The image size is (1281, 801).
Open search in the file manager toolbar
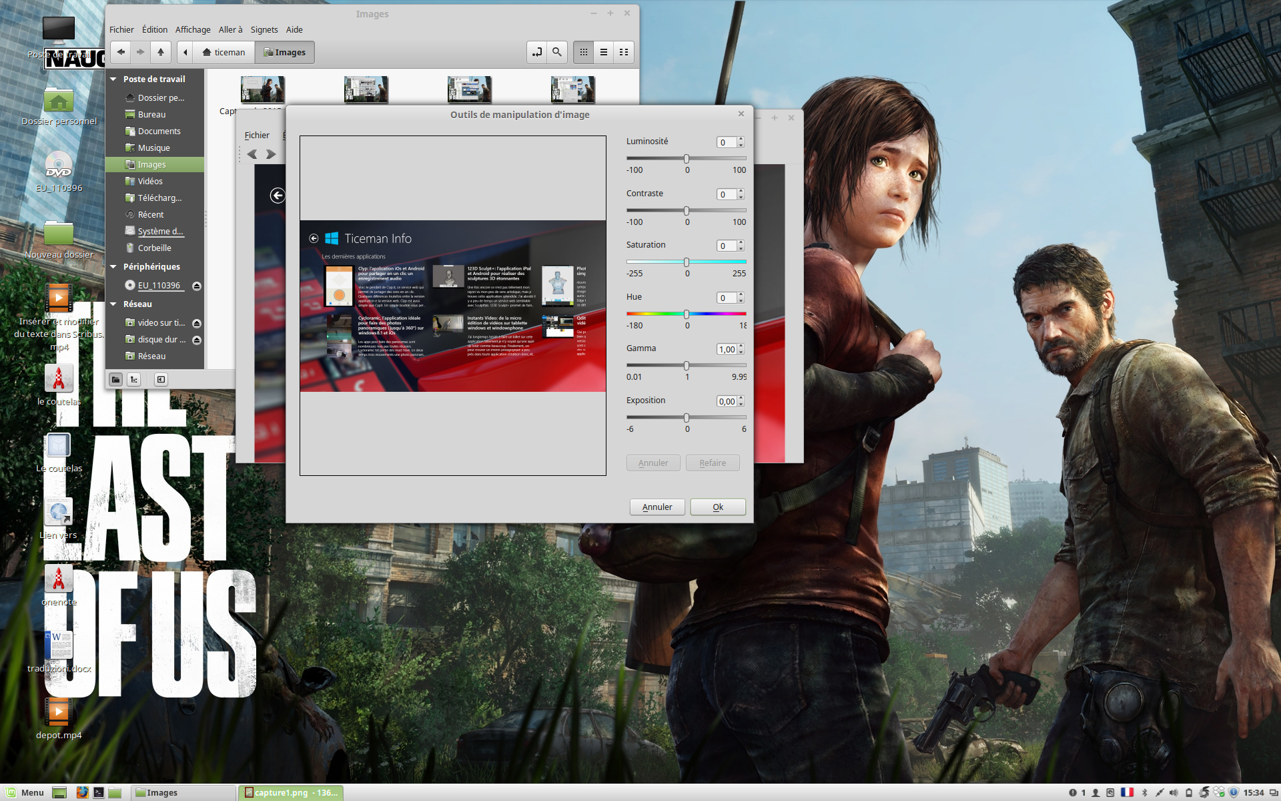click(557, 52)
